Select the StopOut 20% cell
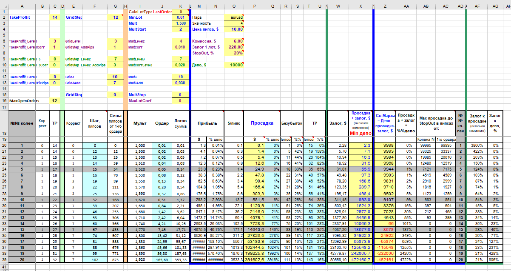 click(x=234, y=53)
